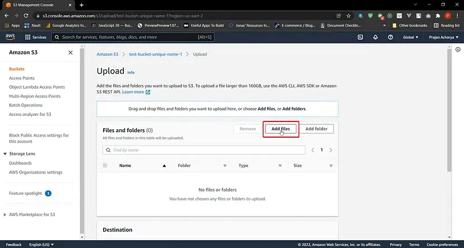Screen dimensions: 464x248
Task: Click the browser back arrow
Action: [7, 16]
